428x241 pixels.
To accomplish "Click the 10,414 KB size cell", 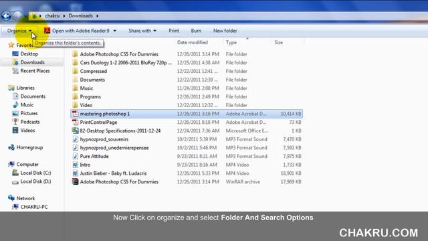I will pyautogui.click(x=291, y=114).
